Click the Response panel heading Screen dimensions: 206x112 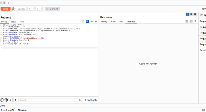pyautogui.click(x=106, y=17)
